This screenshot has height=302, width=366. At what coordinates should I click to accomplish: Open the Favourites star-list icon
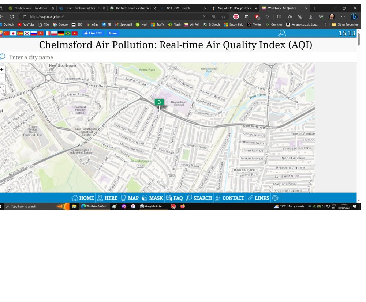290,16
